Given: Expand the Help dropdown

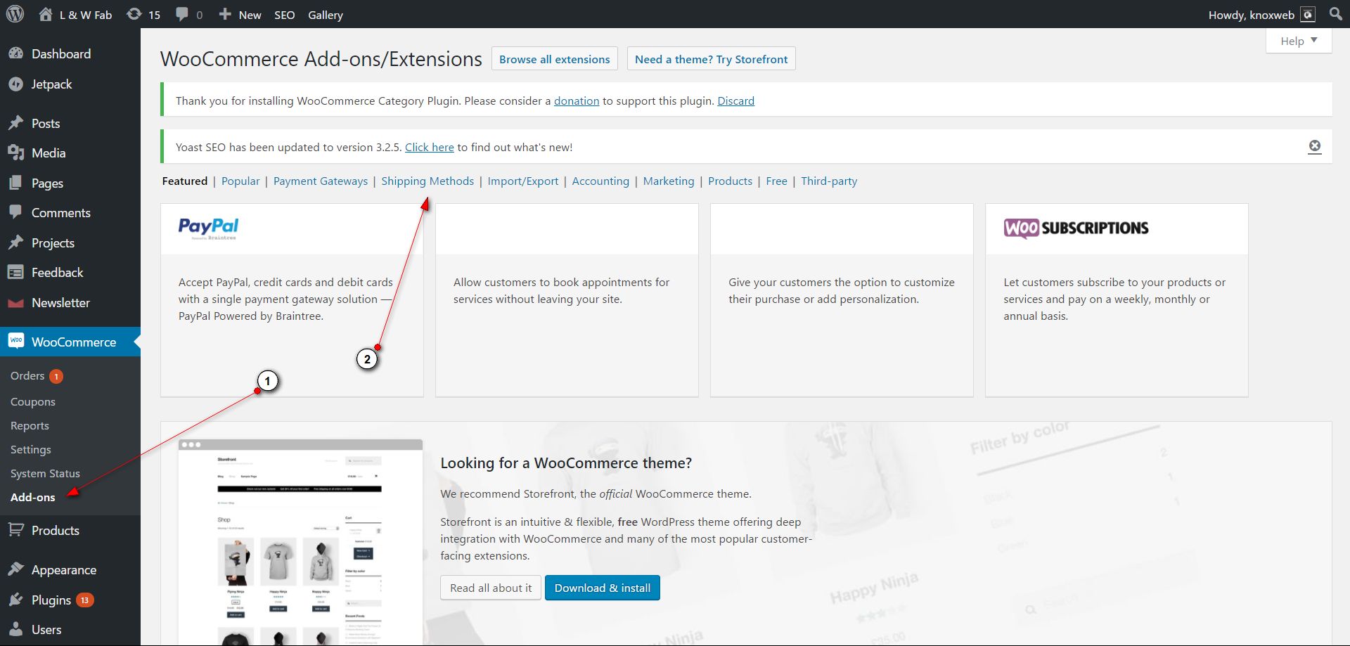Looking at the screenshot, I should [x=1299, y=41].
